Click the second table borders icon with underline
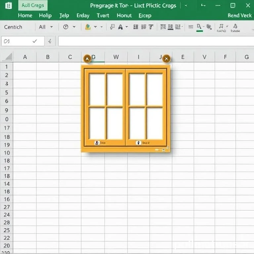 [x=170, y=27]
